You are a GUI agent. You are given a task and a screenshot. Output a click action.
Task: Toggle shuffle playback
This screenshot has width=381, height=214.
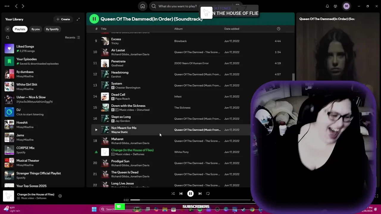(x=173, y=193)
